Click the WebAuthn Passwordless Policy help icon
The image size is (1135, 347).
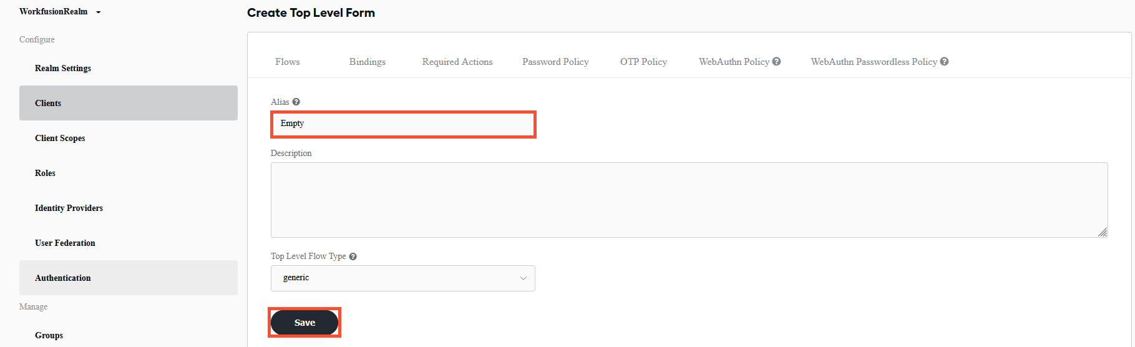pyautogui.click(x=944, y=61)
